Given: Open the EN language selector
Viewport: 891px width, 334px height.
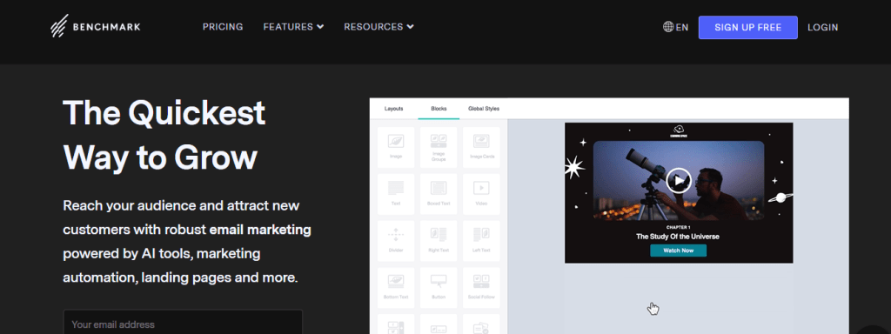Looking at the screenshot, I should (675, 27).
